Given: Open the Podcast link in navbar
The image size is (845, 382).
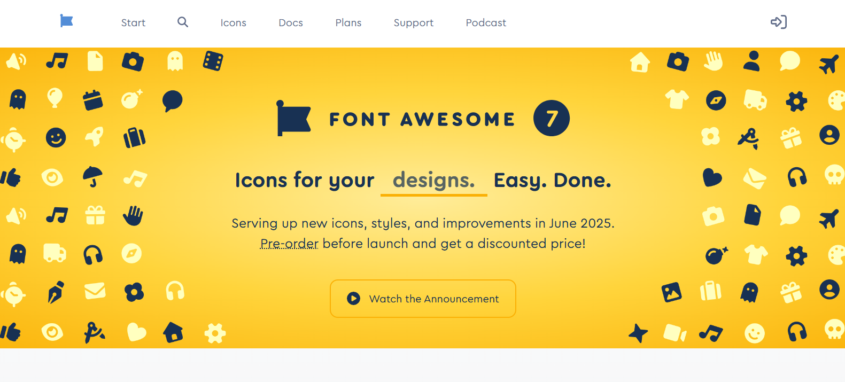Looking at the screenshot, I should [486, 22].
